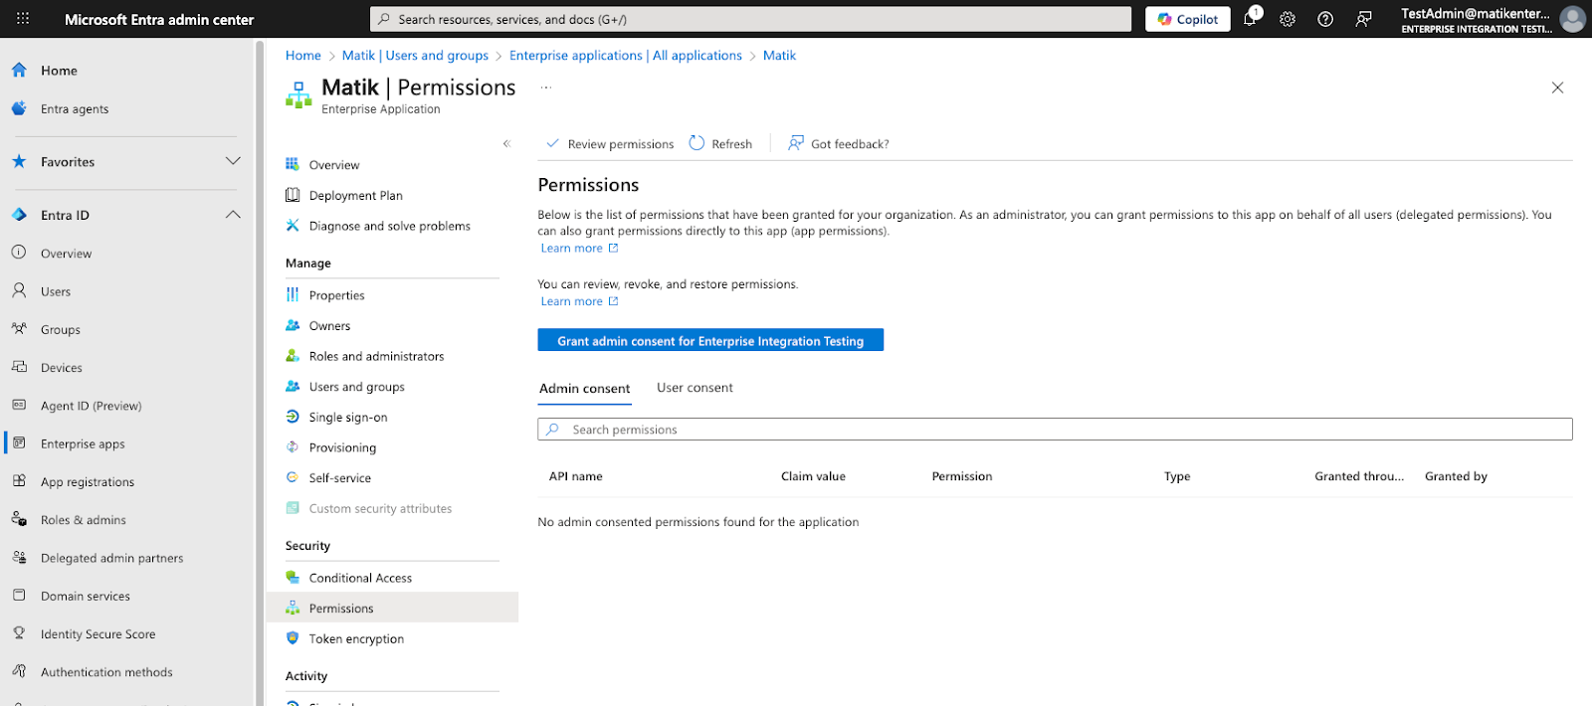Expand the Favorites section
The width and height of the screenshot is (1592, 706).
click(x=233, y=161)
